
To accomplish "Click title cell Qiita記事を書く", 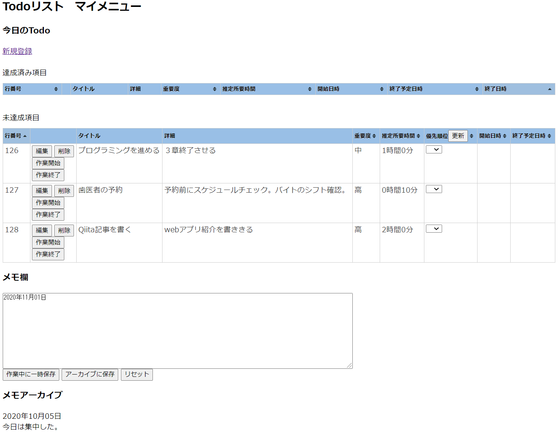I will pyautogui.click(x=105, y=230).
